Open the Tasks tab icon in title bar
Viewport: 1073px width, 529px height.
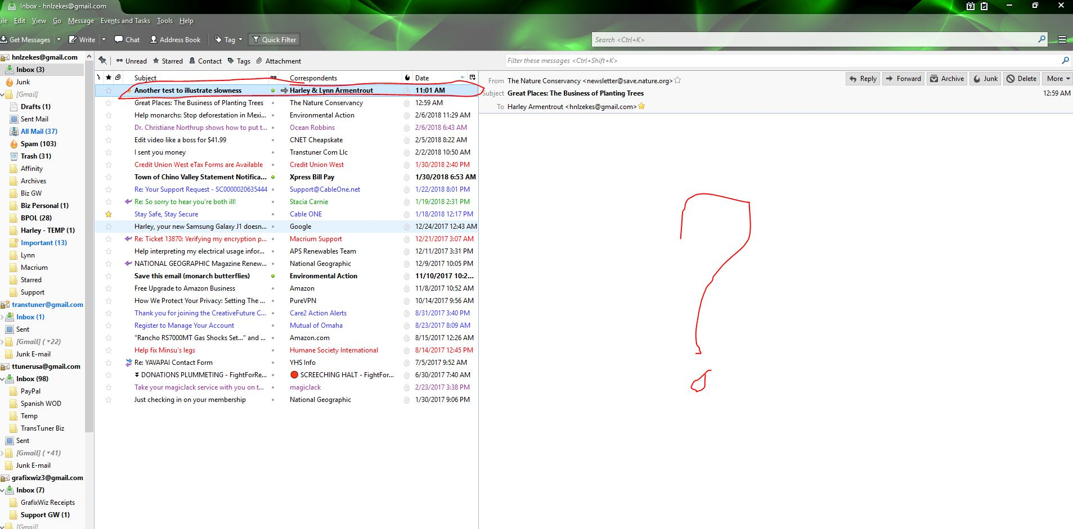click(x=984, y=6)
